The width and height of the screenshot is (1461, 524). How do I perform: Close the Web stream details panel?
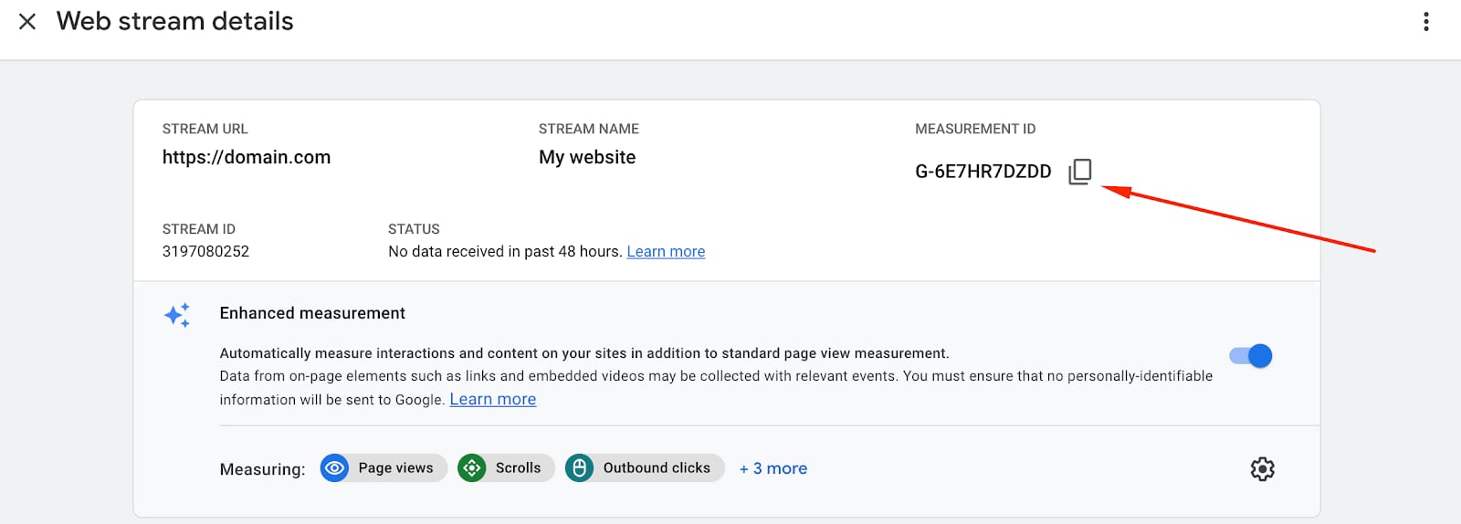(x=27, y=22)
